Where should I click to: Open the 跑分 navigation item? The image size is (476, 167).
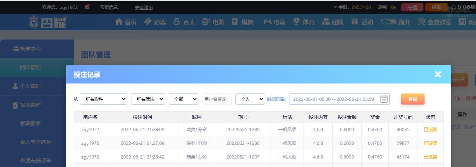tap(395, 22)
